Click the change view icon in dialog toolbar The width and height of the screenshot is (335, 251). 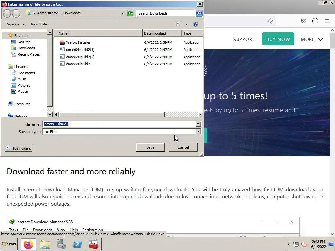click(179, 24)
